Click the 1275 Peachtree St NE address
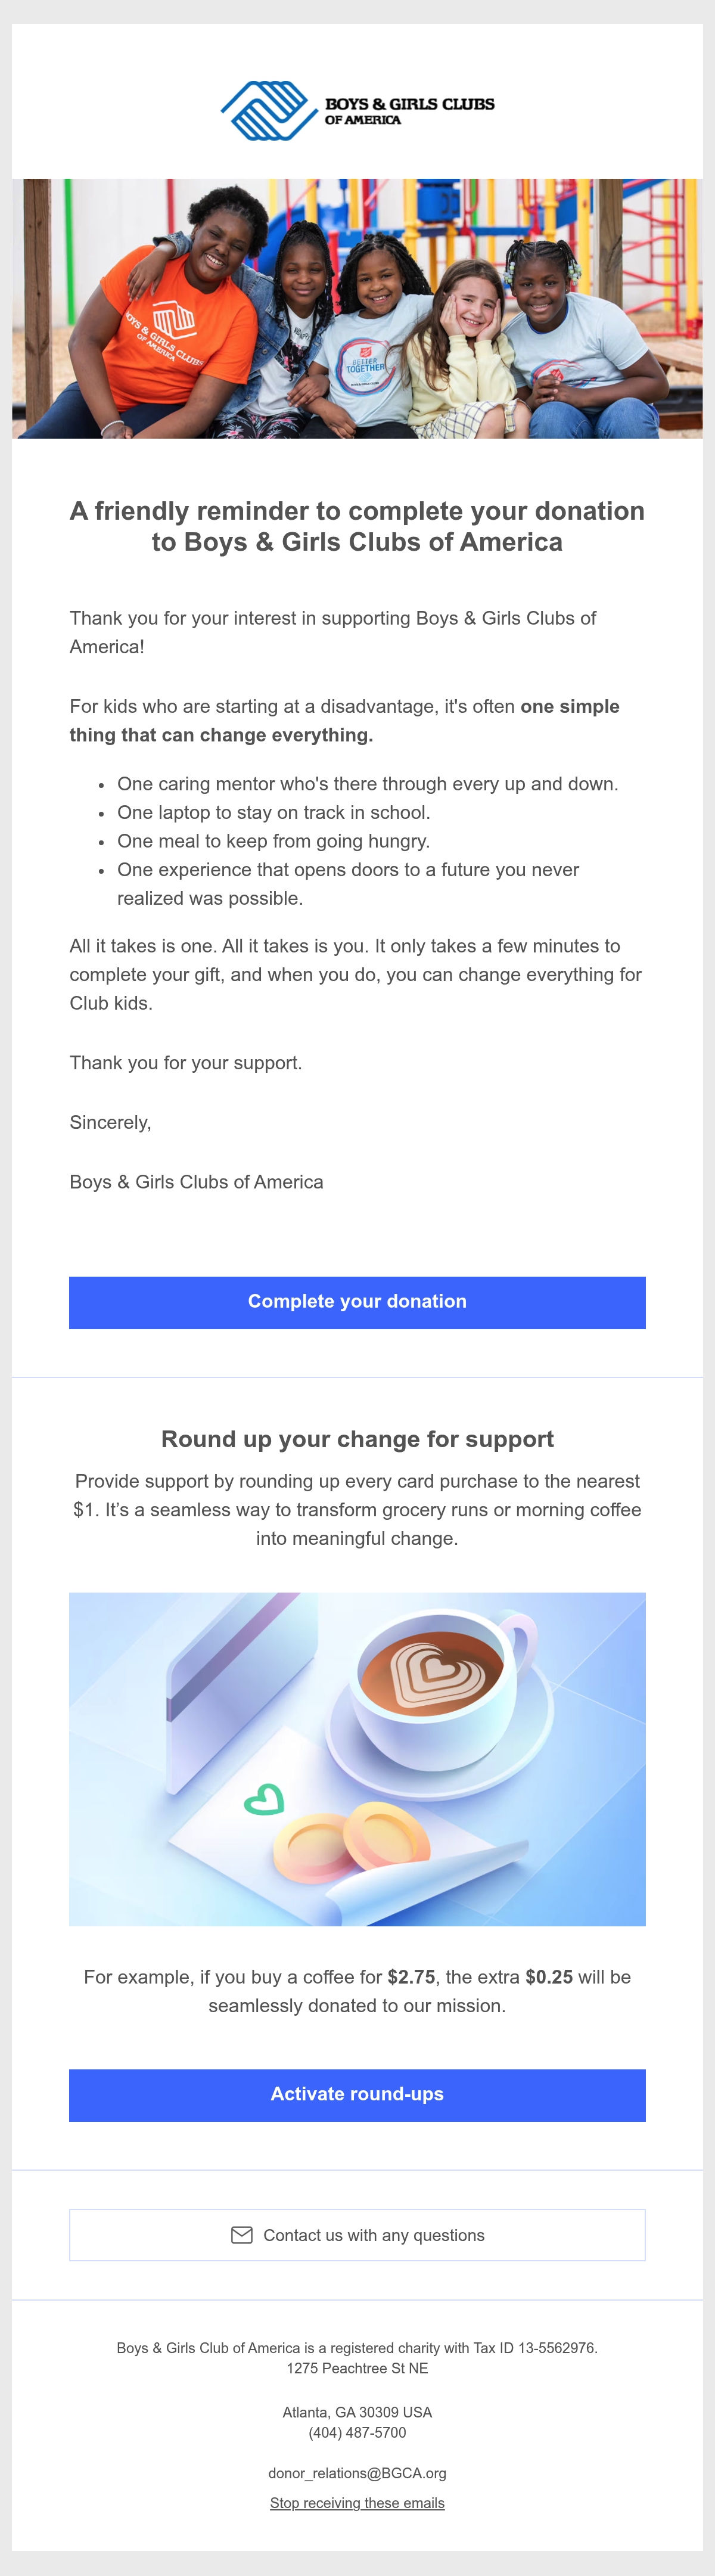715x2576 pixels. (357, 2369)
